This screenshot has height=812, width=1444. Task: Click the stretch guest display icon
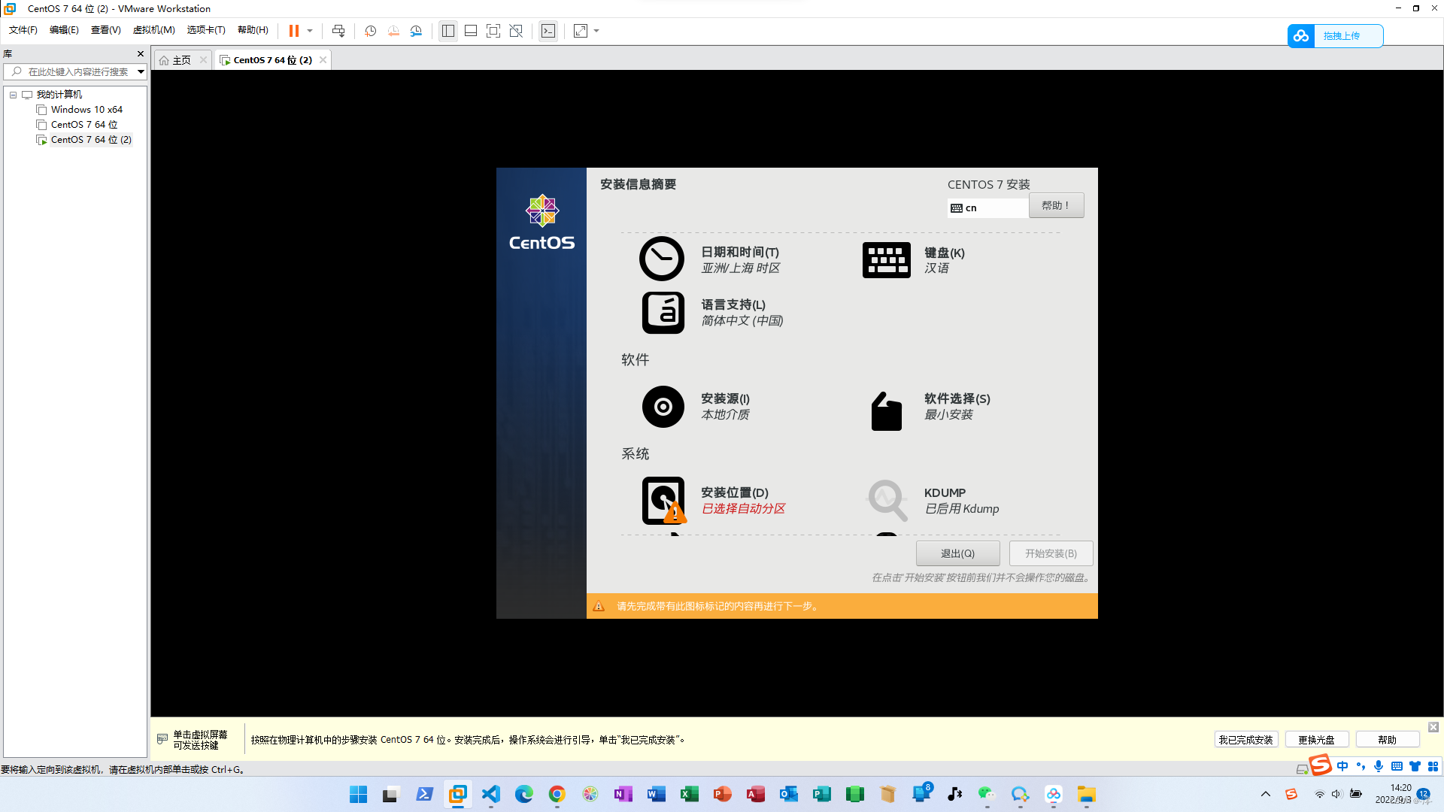click(581, 31)
